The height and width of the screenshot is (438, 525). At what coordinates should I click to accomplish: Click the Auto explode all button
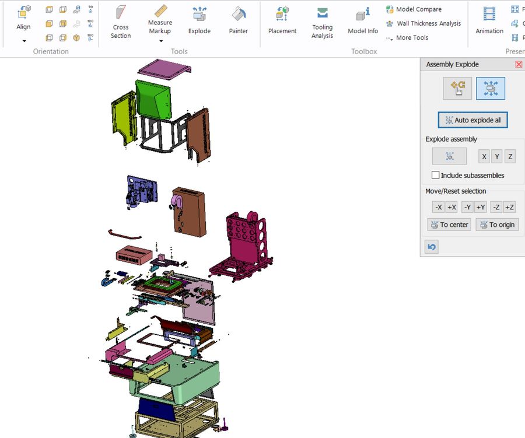click(473, 120)
